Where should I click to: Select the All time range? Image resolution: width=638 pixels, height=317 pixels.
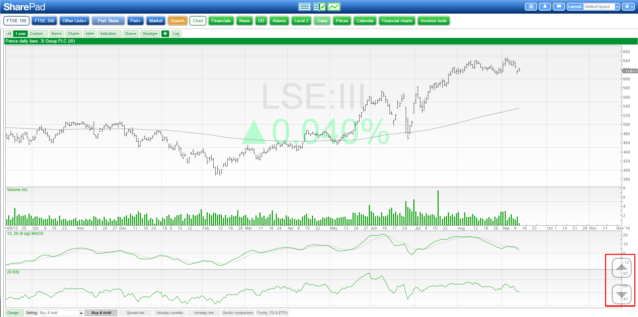(x=9, y=34)
